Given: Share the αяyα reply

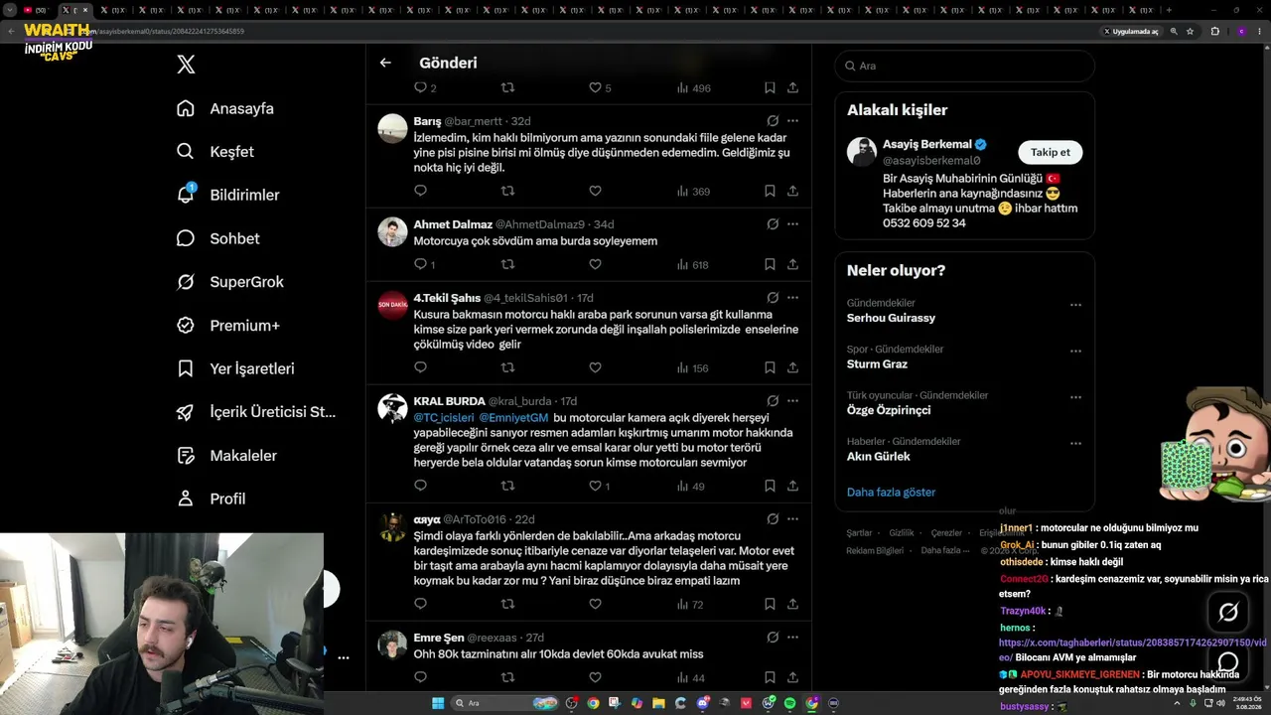Looking at the screenshot, I should click(x=792, y=604).
